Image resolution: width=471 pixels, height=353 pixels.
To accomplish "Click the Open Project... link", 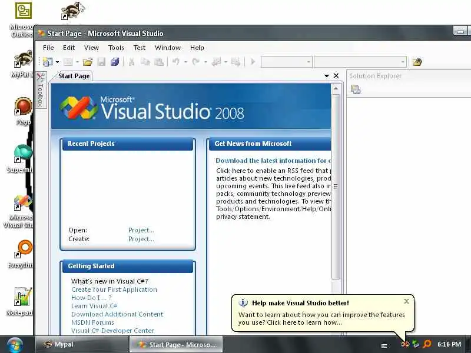I will [141, 230].
